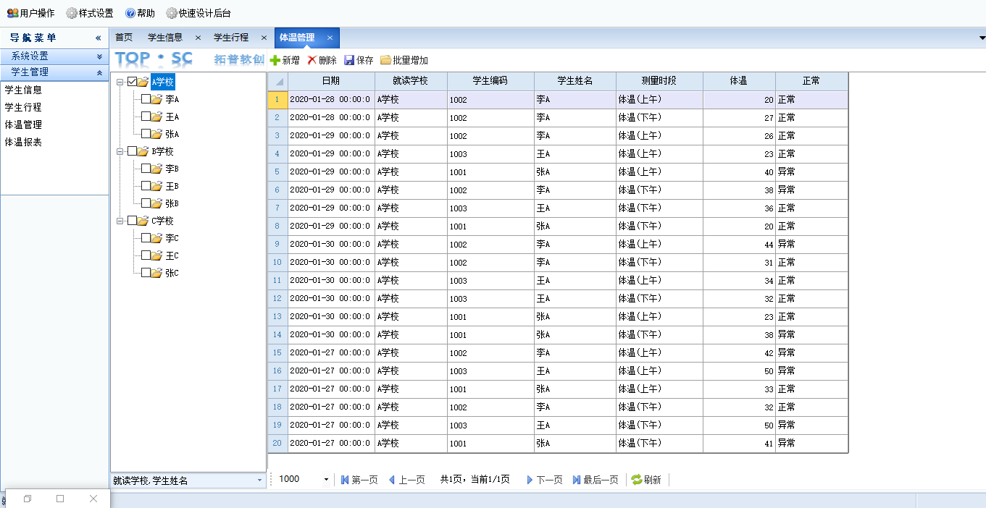Click the folder icon of A学校
The width and height of the screenshot is (986, 508).
[143, 82]
